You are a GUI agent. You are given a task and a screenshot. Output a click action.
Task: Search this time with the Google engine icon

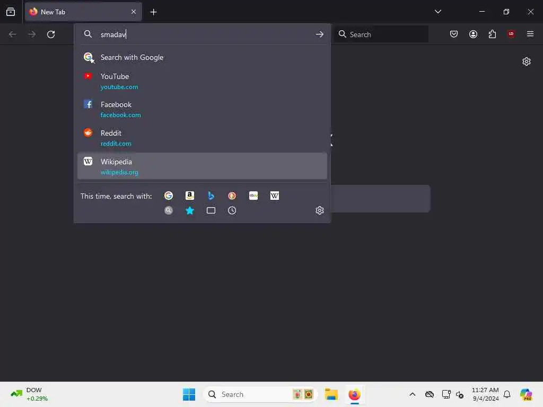pos(168,196)
